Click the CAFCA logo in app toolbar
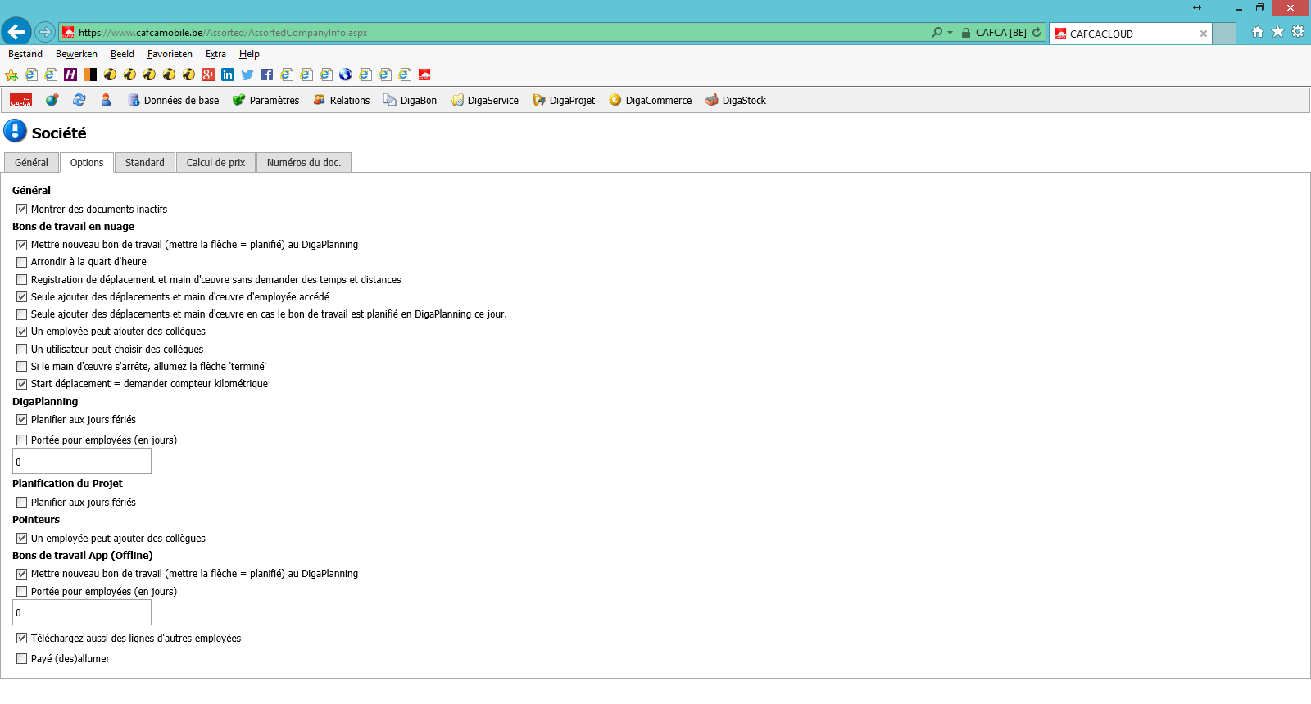The width and height of the screenshot is (1311, 704). pyautogui.click(x=21, y=100)
